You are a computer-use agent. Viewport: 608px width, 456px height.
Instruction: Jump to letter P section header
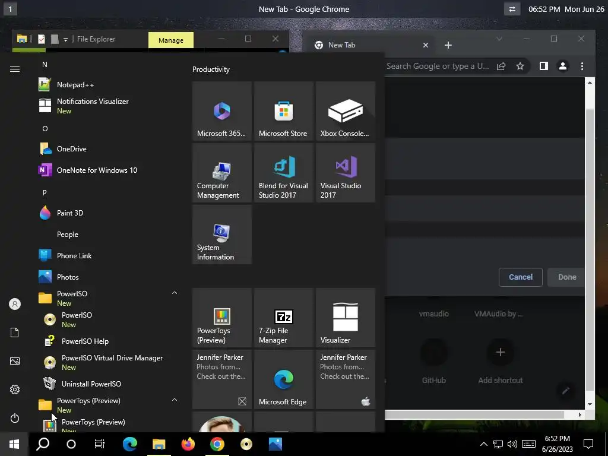pos(45,192)
